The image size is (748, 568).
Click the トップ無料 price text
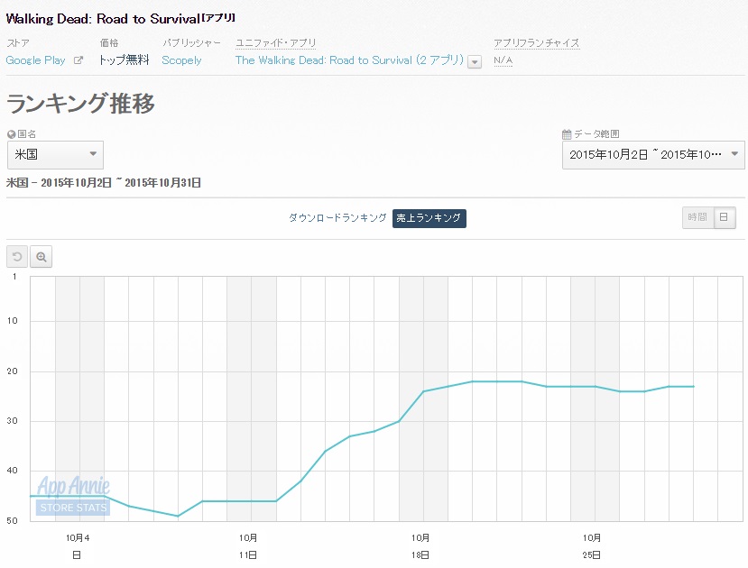point(124,60)
